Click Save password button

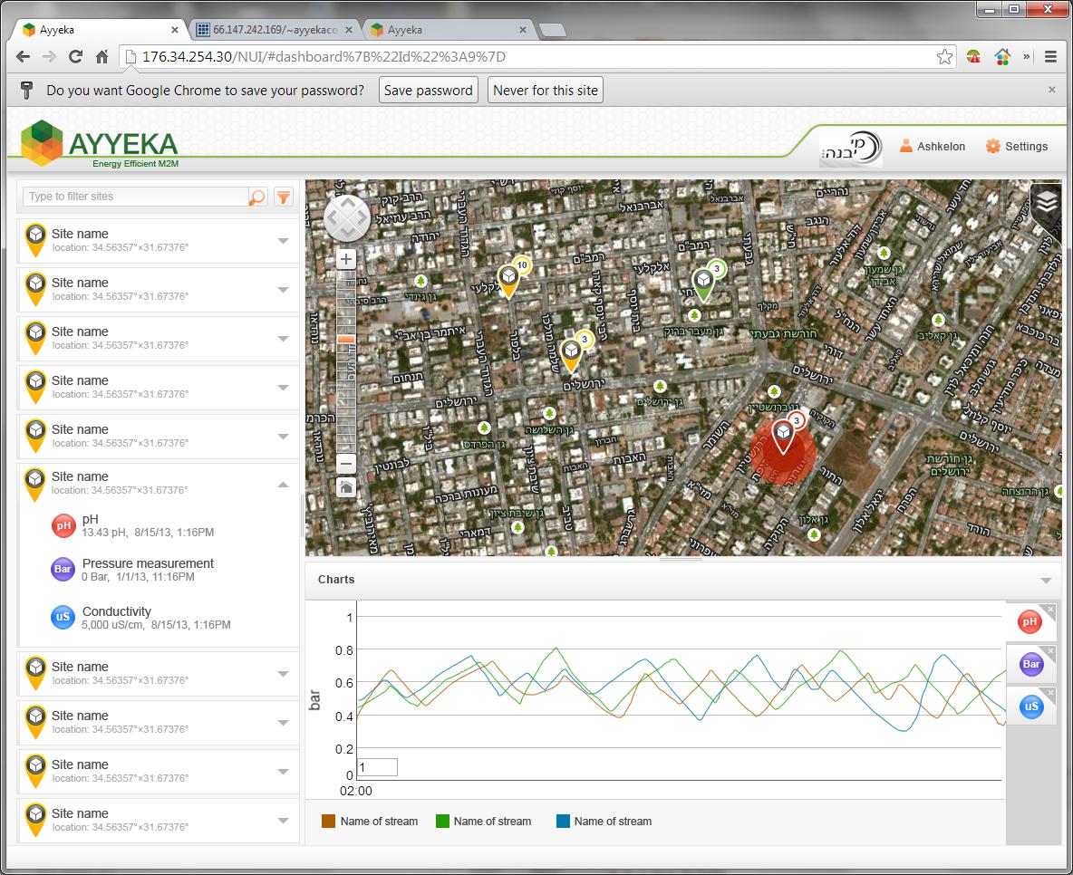click(x=429, y=91)
